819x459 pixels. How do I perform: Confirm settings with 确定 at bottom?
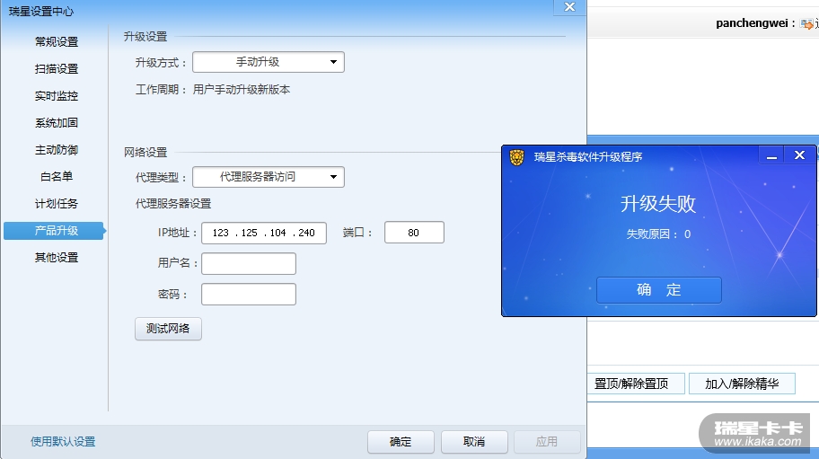click(x=401, y=442)
